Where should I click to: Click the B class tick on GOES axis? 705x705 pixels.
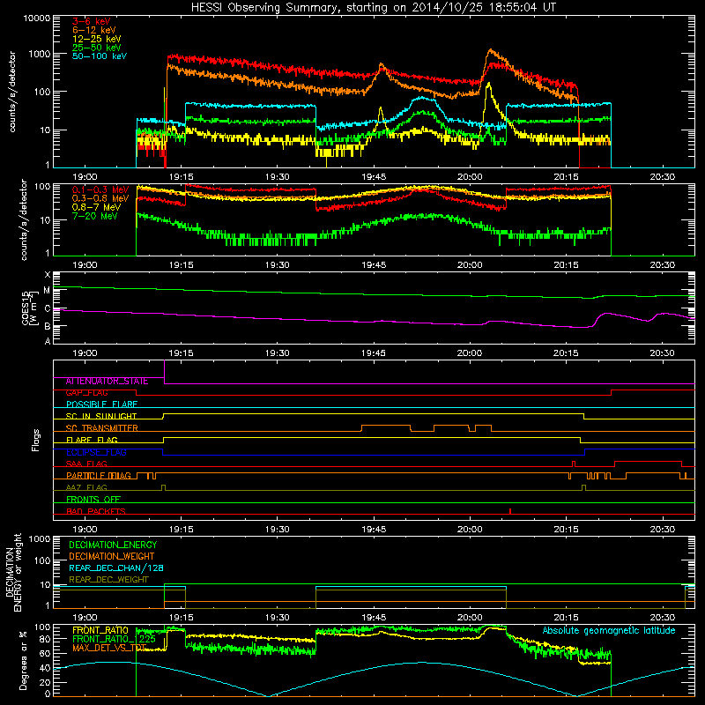[x=48, y=326]
